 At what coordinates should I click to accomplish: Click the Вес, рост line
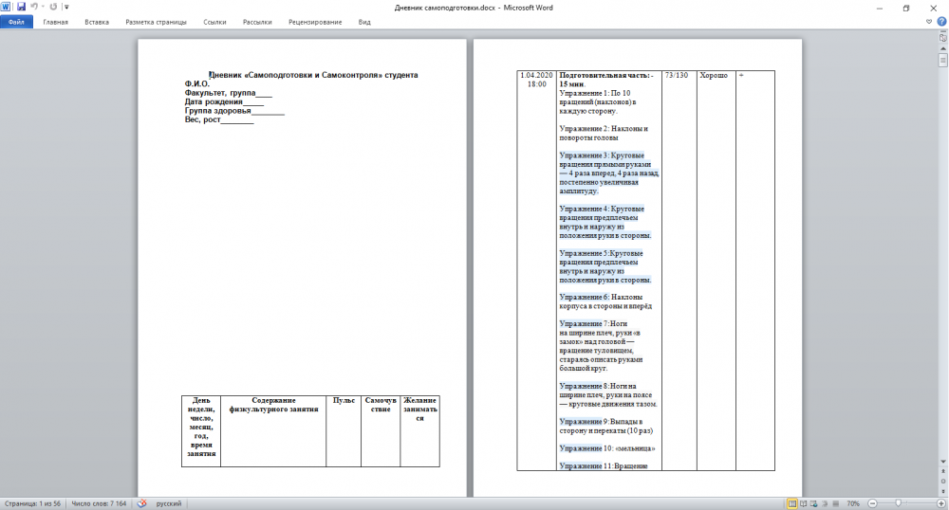pos(219,119)
